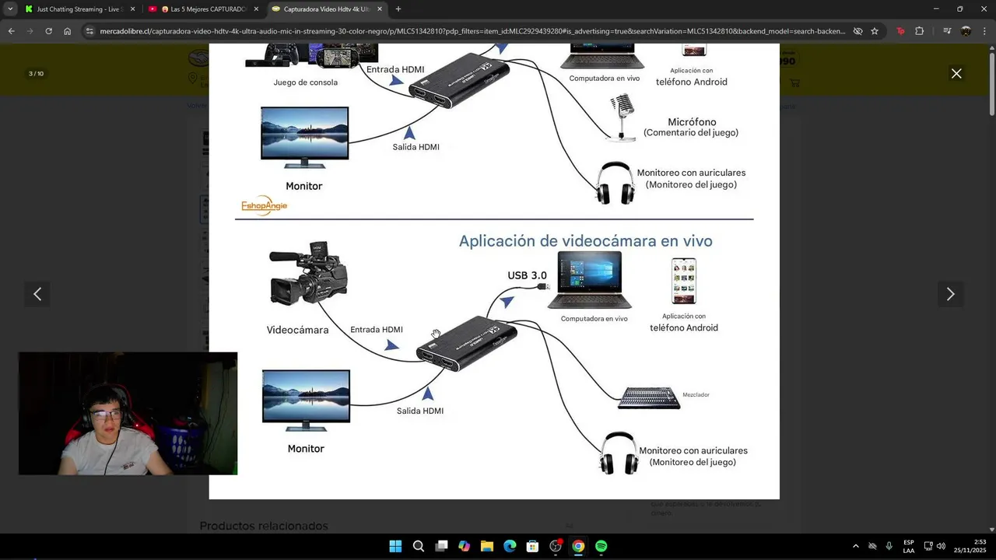Click the 'Juego de consola' label
Image resolution: width=996 pixels, height=560 pixels.
pyautogui.click(x=305, y=82)
